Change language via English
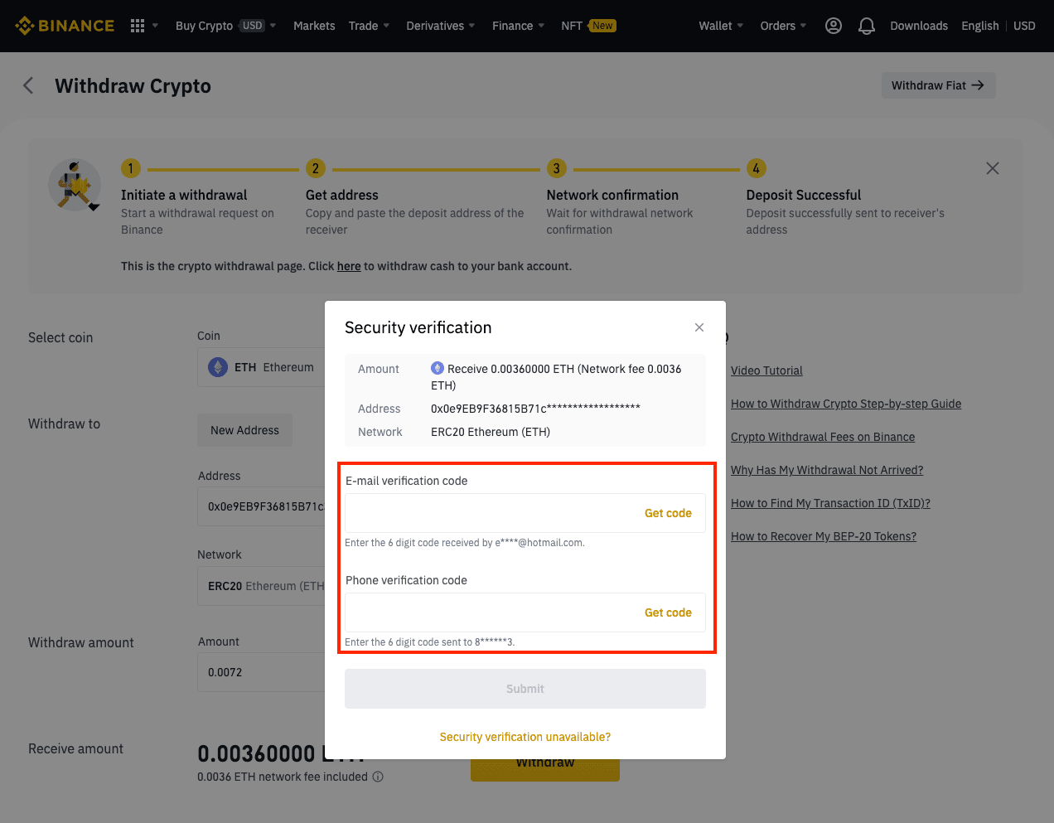 pos(980,26)
